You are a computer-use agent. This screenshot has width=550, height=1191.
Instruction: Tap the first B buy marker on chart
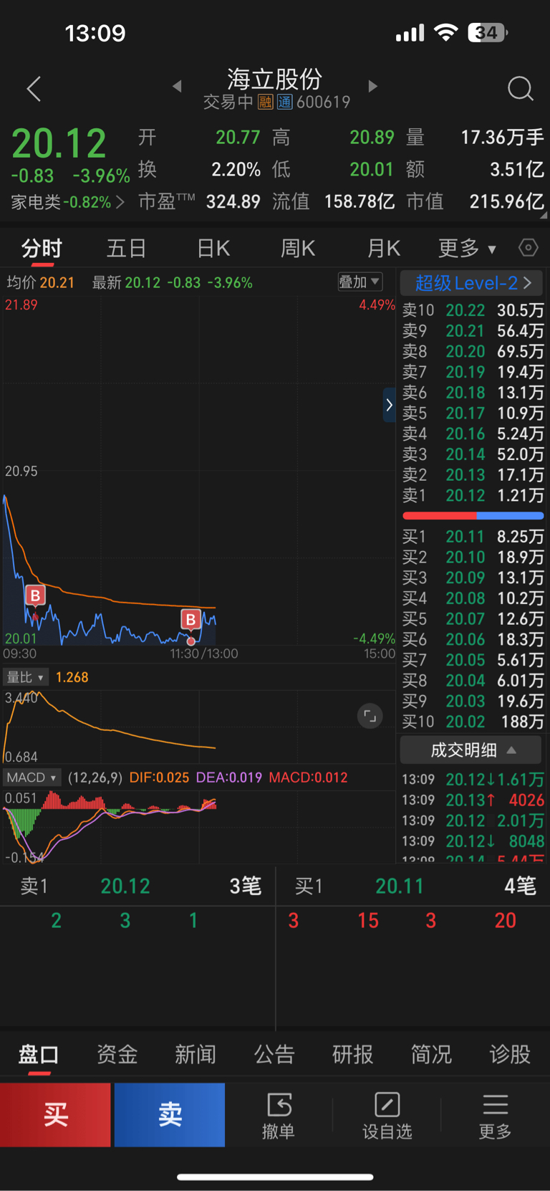tap(35, 595)
